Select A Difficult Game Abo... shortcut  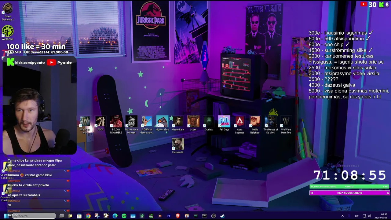[x=147, y=125]
